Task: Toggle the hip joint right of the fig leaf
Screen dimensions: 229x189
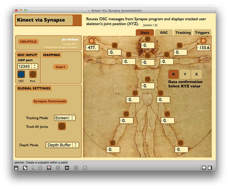Action: pos(160,93)
